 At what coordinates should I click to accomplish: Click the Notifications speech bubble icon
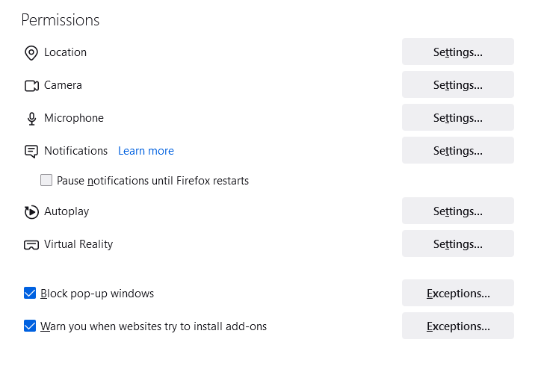31,152
